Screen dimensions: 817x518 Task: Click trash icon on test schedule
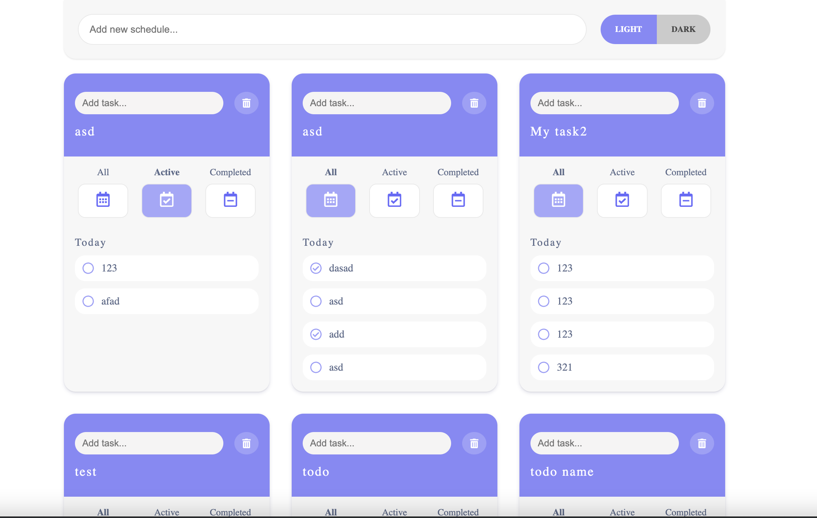point(246,443)
